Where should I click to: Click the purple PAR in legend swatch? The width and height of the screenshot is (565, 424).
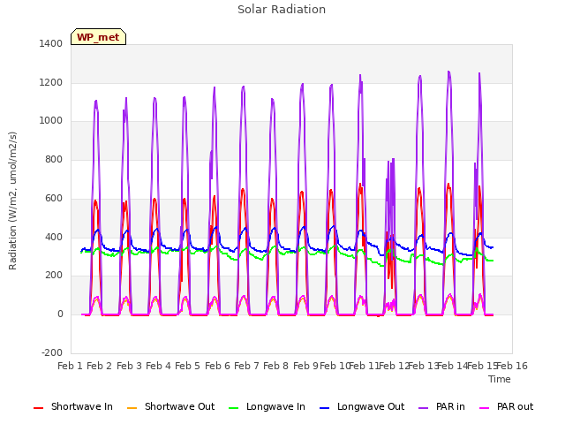point(424,408)
